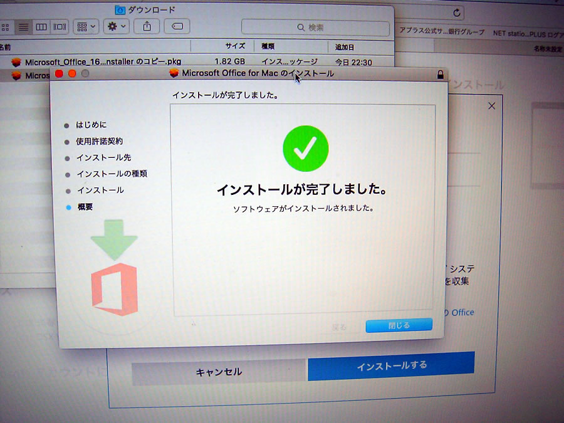This screenshot has height=423, width=564.
Task: Select the インストールの種類 step in sidebar
Action: pos(112,174)
